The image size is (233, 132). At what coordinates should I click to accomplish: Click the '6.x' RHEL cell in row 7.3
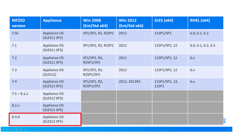coord(206,72)
